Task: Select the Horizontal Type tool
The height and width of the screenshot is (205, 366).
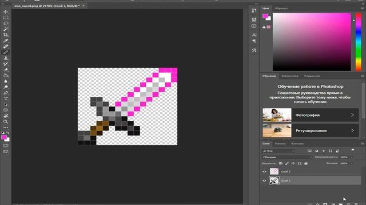Action: tap(6, 99)
